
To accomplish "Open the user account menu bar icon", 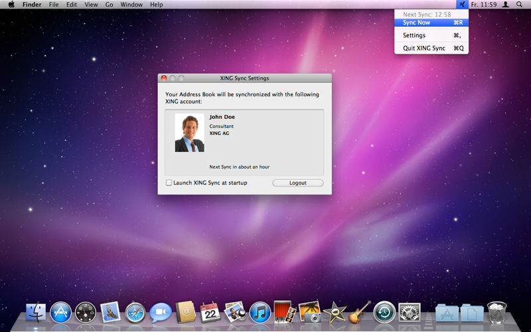I will click(506, 5).
